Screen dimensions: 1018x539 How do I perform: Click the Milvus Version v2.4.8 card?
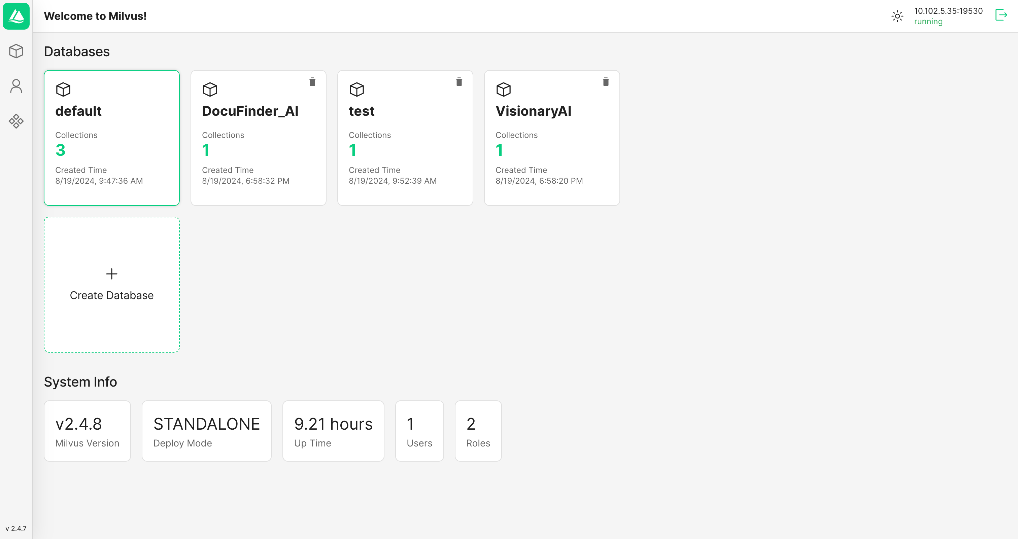tap(87, 431)
